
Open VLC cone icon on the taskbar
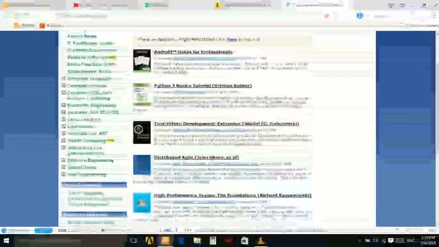click(261, 241)
